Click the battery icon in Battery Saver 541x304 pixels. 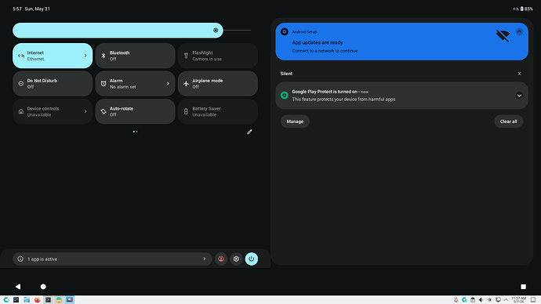pos(186,111)
